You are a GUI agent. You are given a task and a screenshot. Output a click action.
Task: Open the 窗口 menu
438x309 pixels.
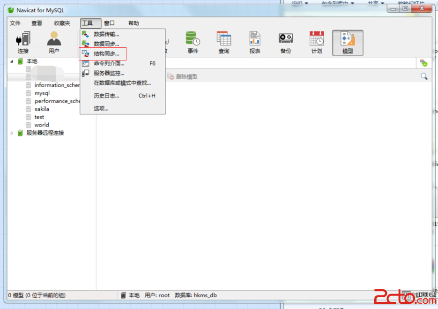click(x=109, y=23)
